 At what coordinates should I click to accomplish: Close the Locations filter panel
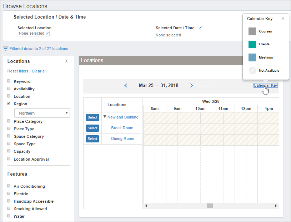coord(66,61)
